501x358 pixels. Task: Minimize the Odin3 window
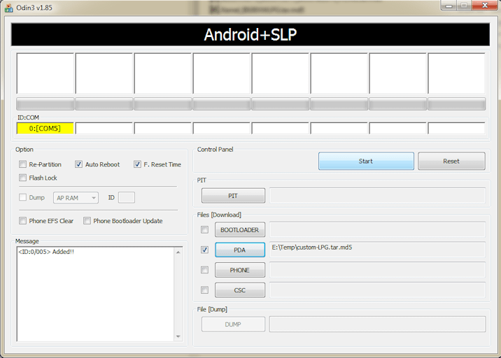click(449, 6)
